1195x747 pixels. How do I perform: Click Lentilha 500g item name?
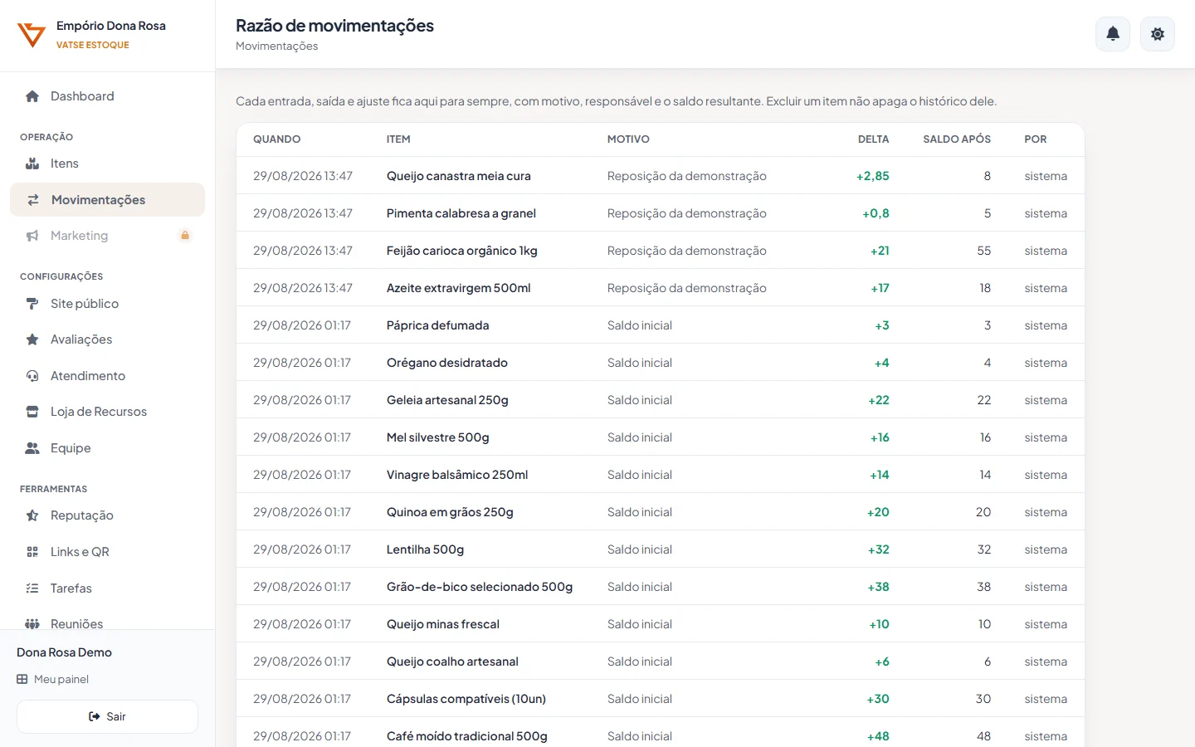[425, 549]
